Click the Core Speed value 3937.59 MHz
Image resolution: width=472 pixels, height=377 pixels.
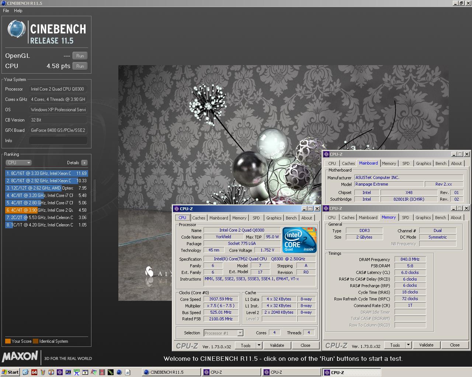pyautogui.click(x=221, y=299)
